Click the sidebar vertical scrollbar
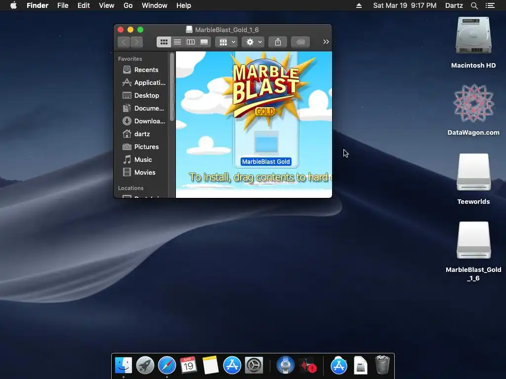506x379 pixels. coord(171,87)
